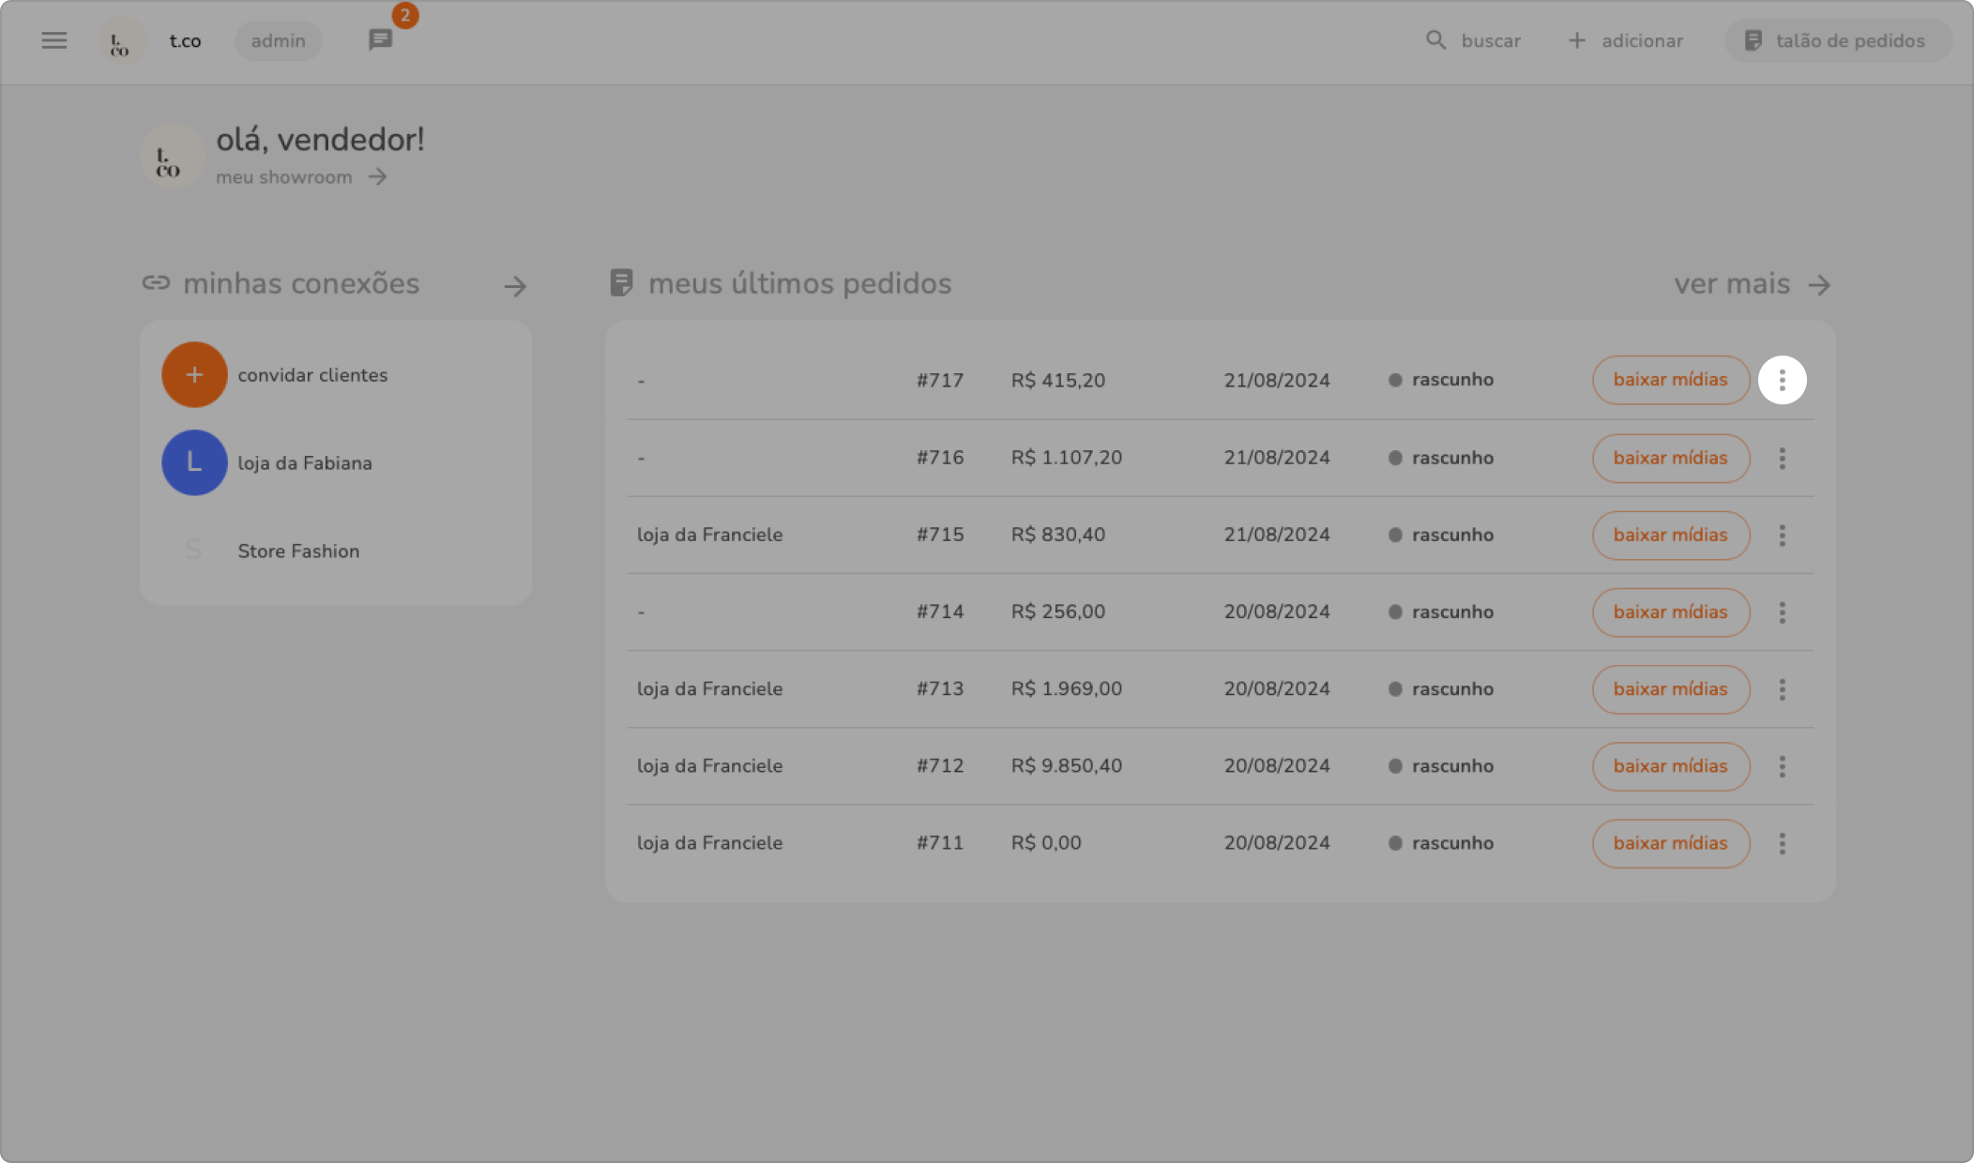Open three-dot menu for order #713
Viewport: 1974px width, 1163px height.
(x=1782, y=689)
